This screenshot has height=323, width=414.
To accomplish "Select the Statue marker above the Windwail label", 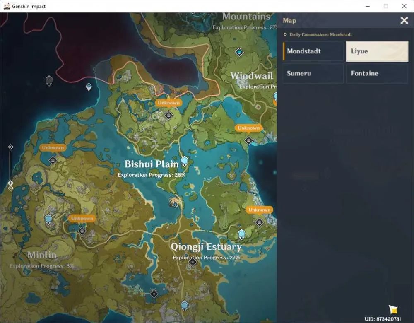I will pos(239,52).
